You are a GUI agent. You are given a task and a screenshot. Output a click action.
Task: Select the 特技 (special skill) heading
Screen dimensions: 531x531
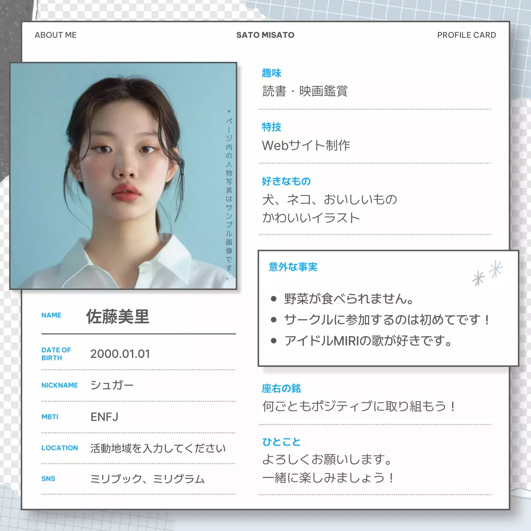click(272, 127)
